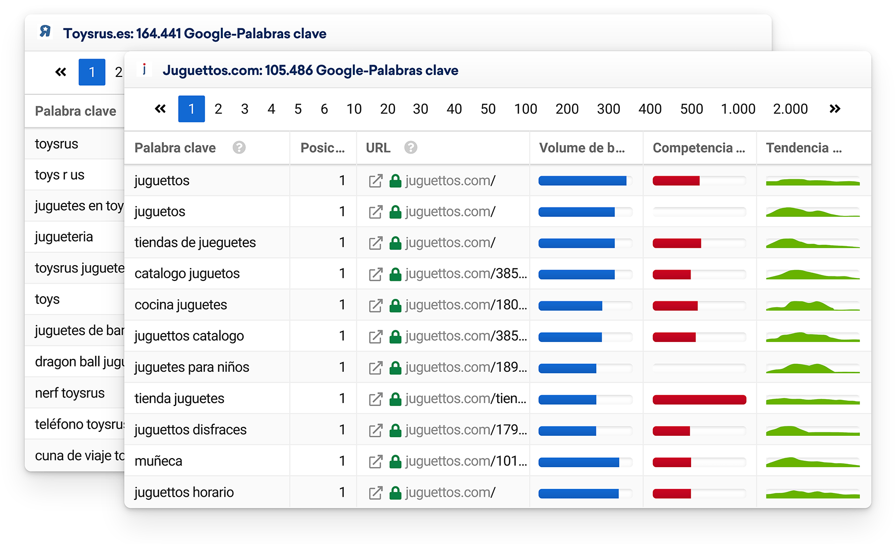This screenshot has height=544, width=896.
Task: Select page 2 in Juguettos pagination
Action: click(218, 109)
